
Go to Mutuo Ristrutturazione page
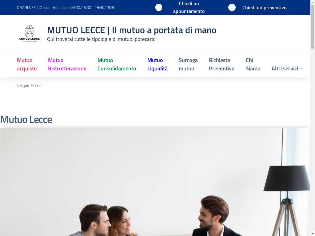pos(67,65)
